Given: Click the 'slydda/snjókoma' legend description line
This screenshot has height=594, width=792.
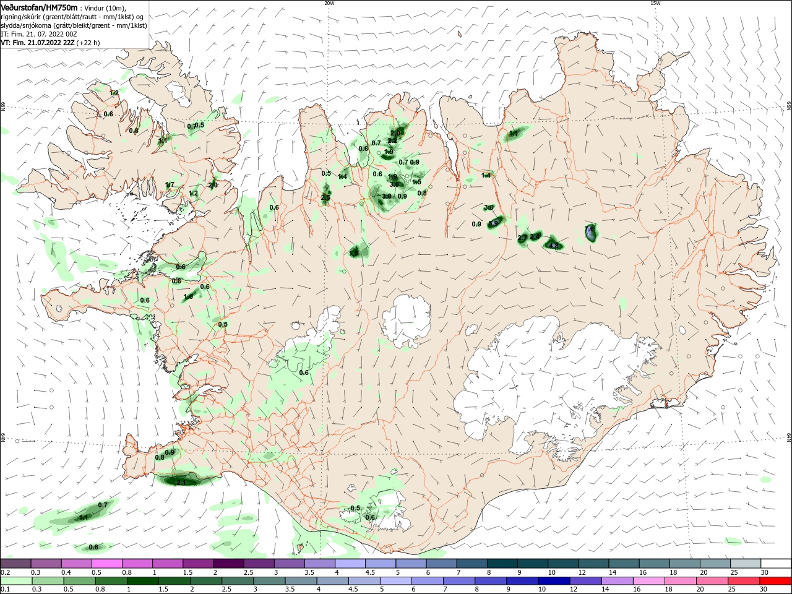Looking at the screenshot, I should pos(74,25).
